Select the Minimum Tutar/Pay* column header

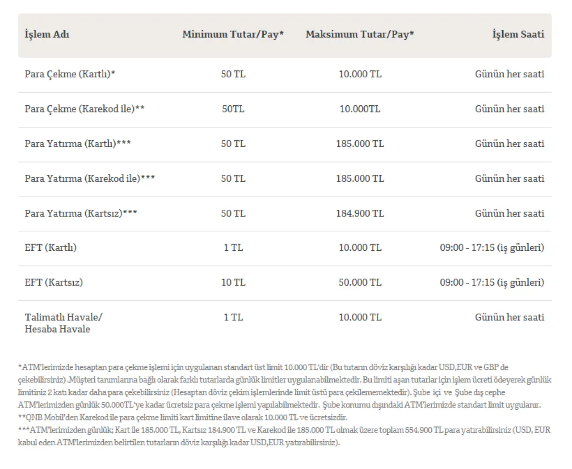233,34
